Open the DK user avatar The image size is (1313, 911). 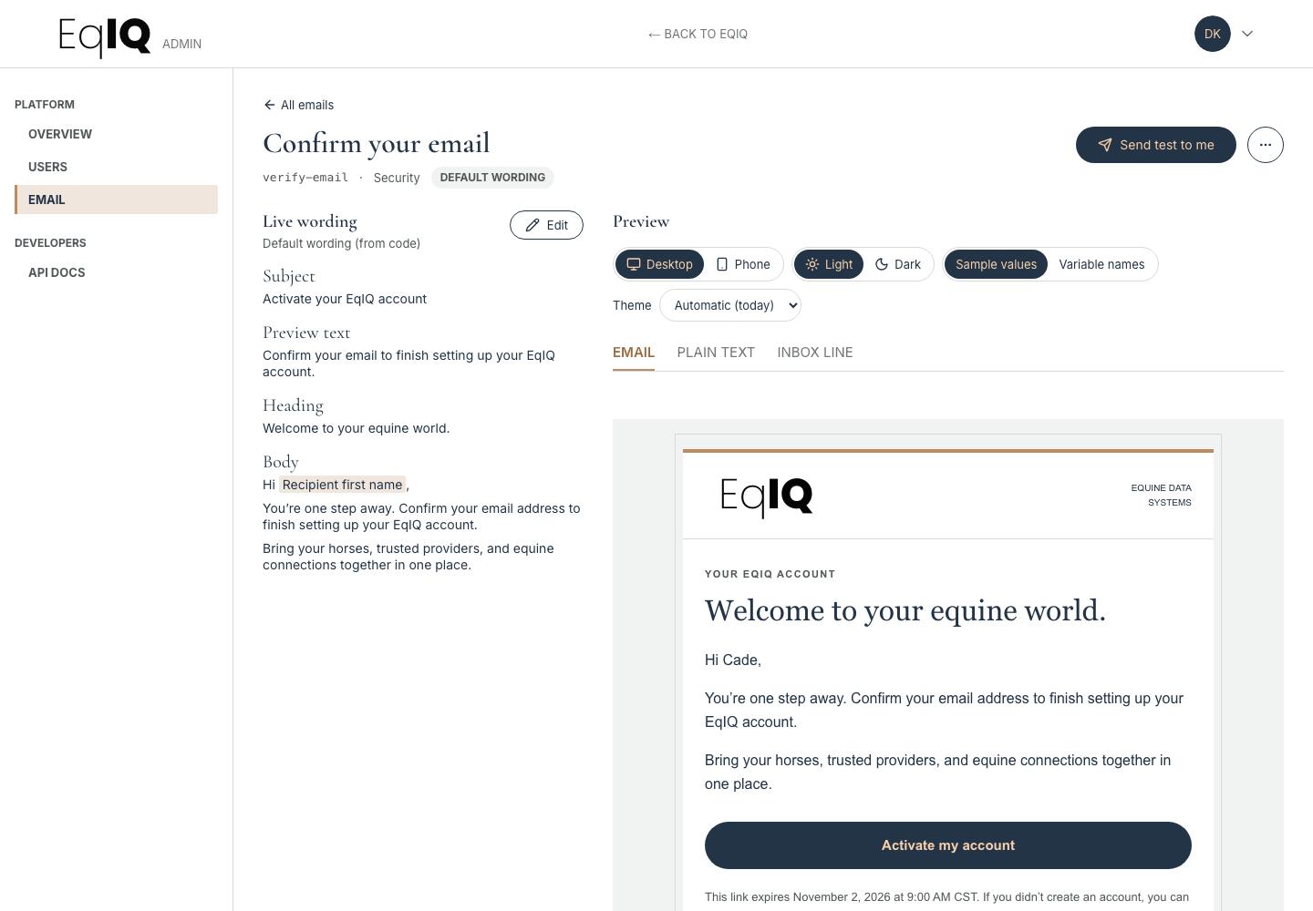click(x=1212, y=34)
